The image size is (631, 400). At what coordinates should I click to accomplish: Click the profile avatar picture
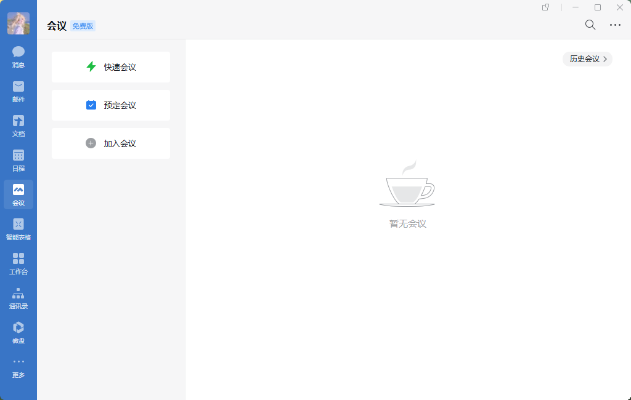click(18, 23)
